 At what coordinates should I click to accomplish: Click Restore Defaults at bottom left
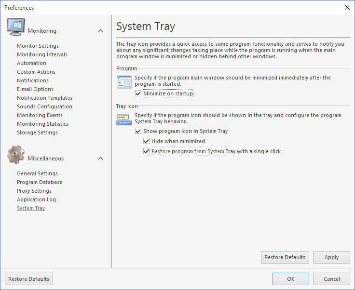[x=29, y=279]
